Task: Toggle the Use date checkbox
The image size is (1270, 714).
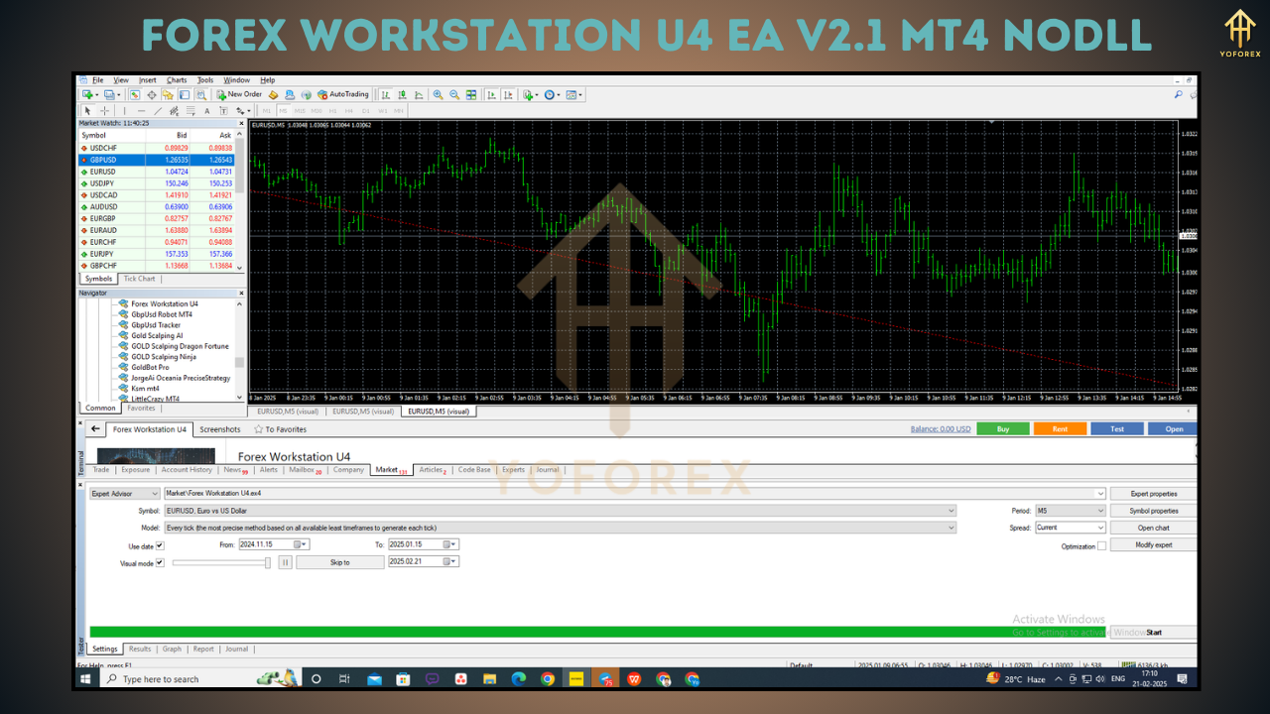Action: click(x=159, y=545)
